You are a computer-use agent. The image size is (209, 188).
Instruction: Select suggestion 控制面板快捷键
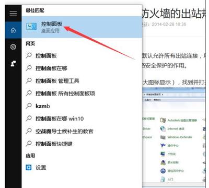click(x=82, y=144)
